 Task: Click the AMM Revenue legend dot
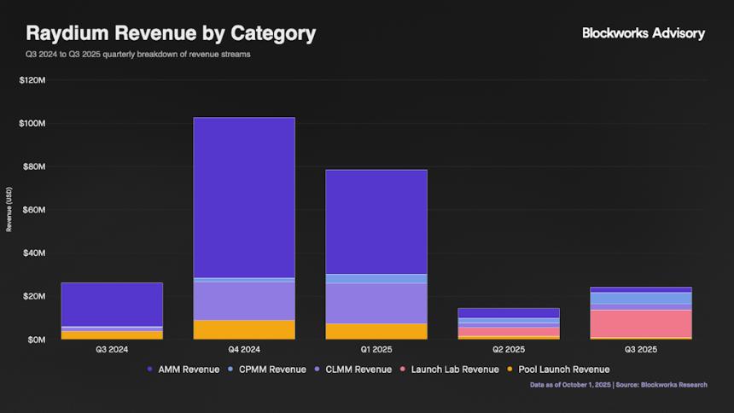(x=150, y=369)
